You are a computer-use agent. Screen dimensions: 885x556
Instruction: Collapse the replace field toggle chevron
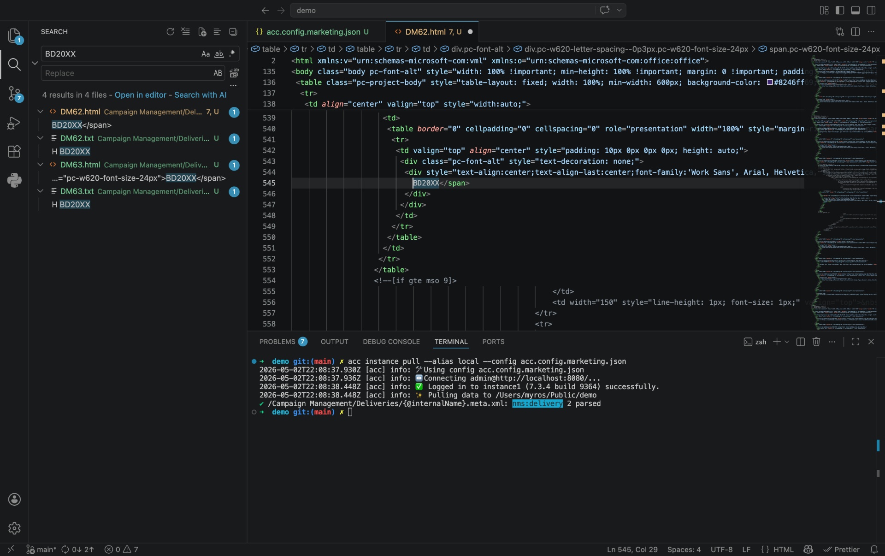click(x=35, y=63)
